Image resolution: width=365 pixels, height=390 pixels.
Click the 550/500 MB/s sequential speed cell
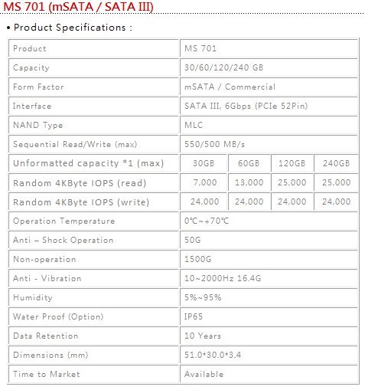(x=269, y=144)
